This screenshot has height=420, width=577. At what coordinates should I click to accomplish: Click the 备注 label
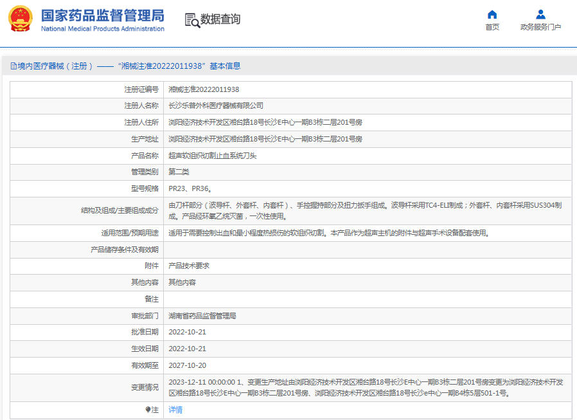(152, 299)
